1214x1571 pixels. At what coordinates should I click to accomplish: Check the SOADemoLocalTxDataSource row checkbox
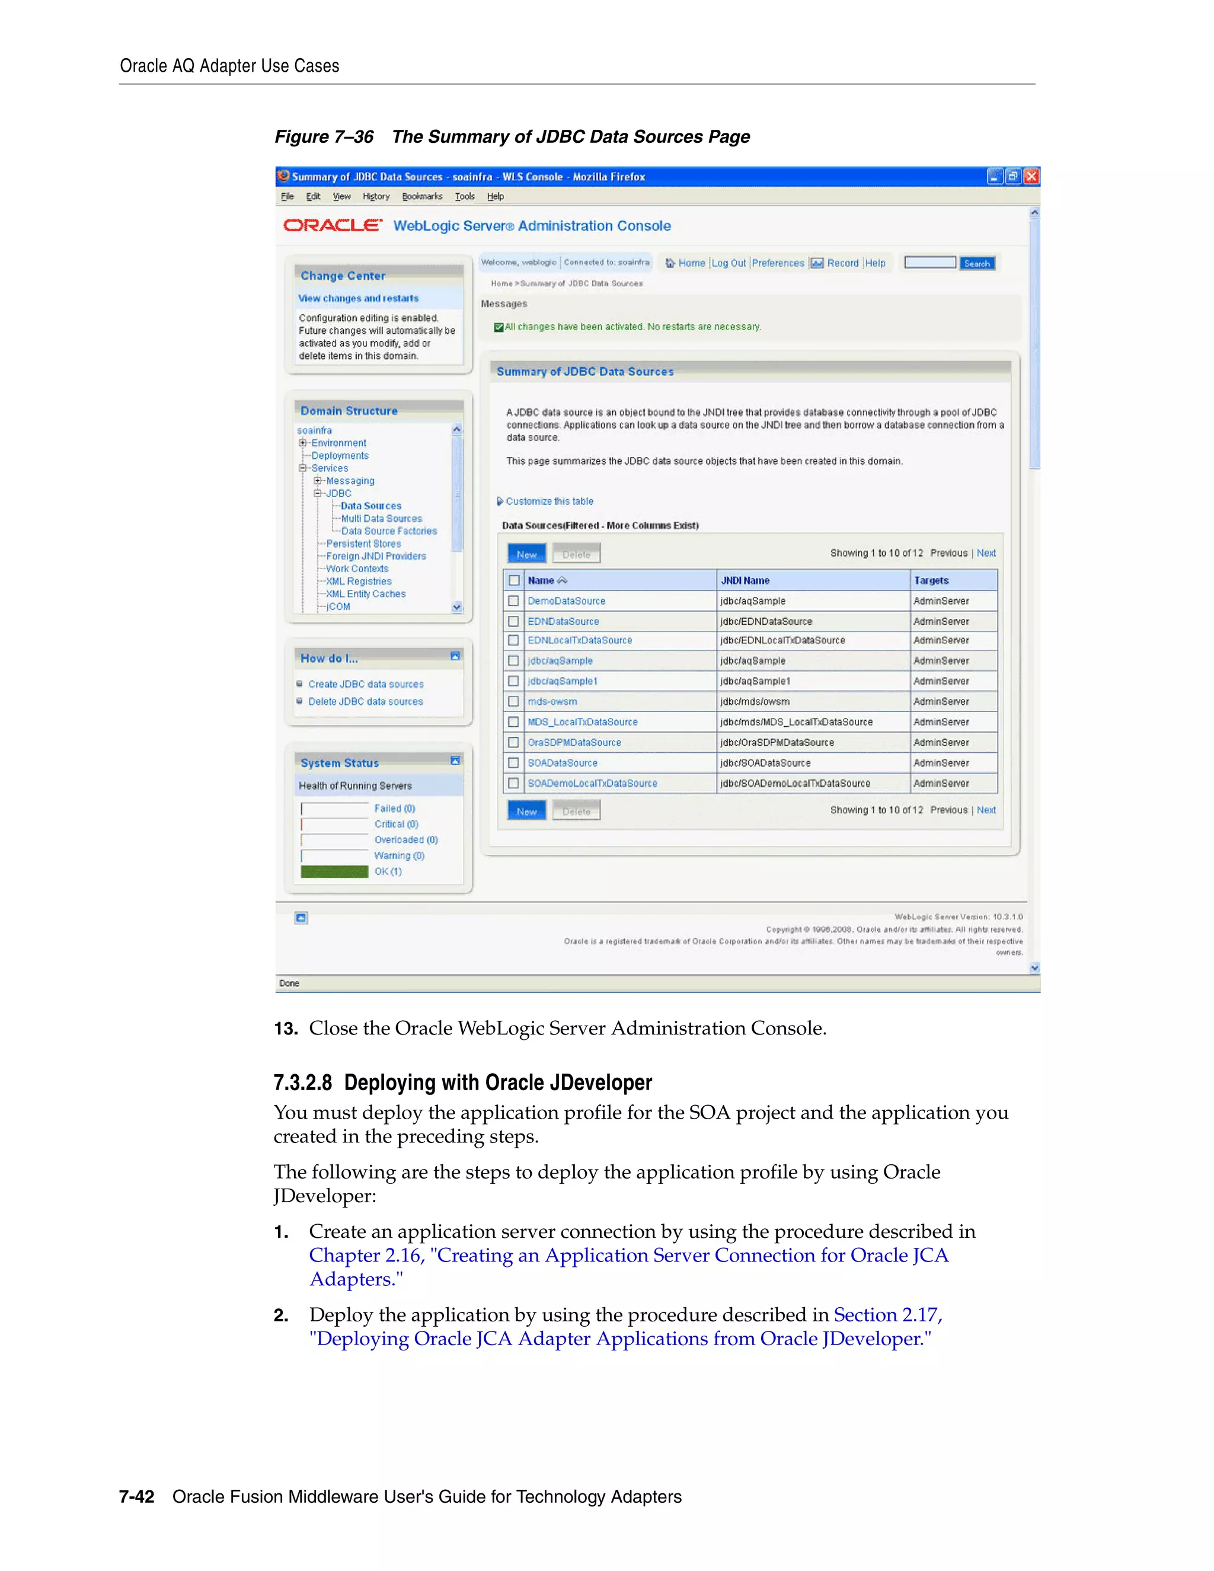(x=513, y=783)
